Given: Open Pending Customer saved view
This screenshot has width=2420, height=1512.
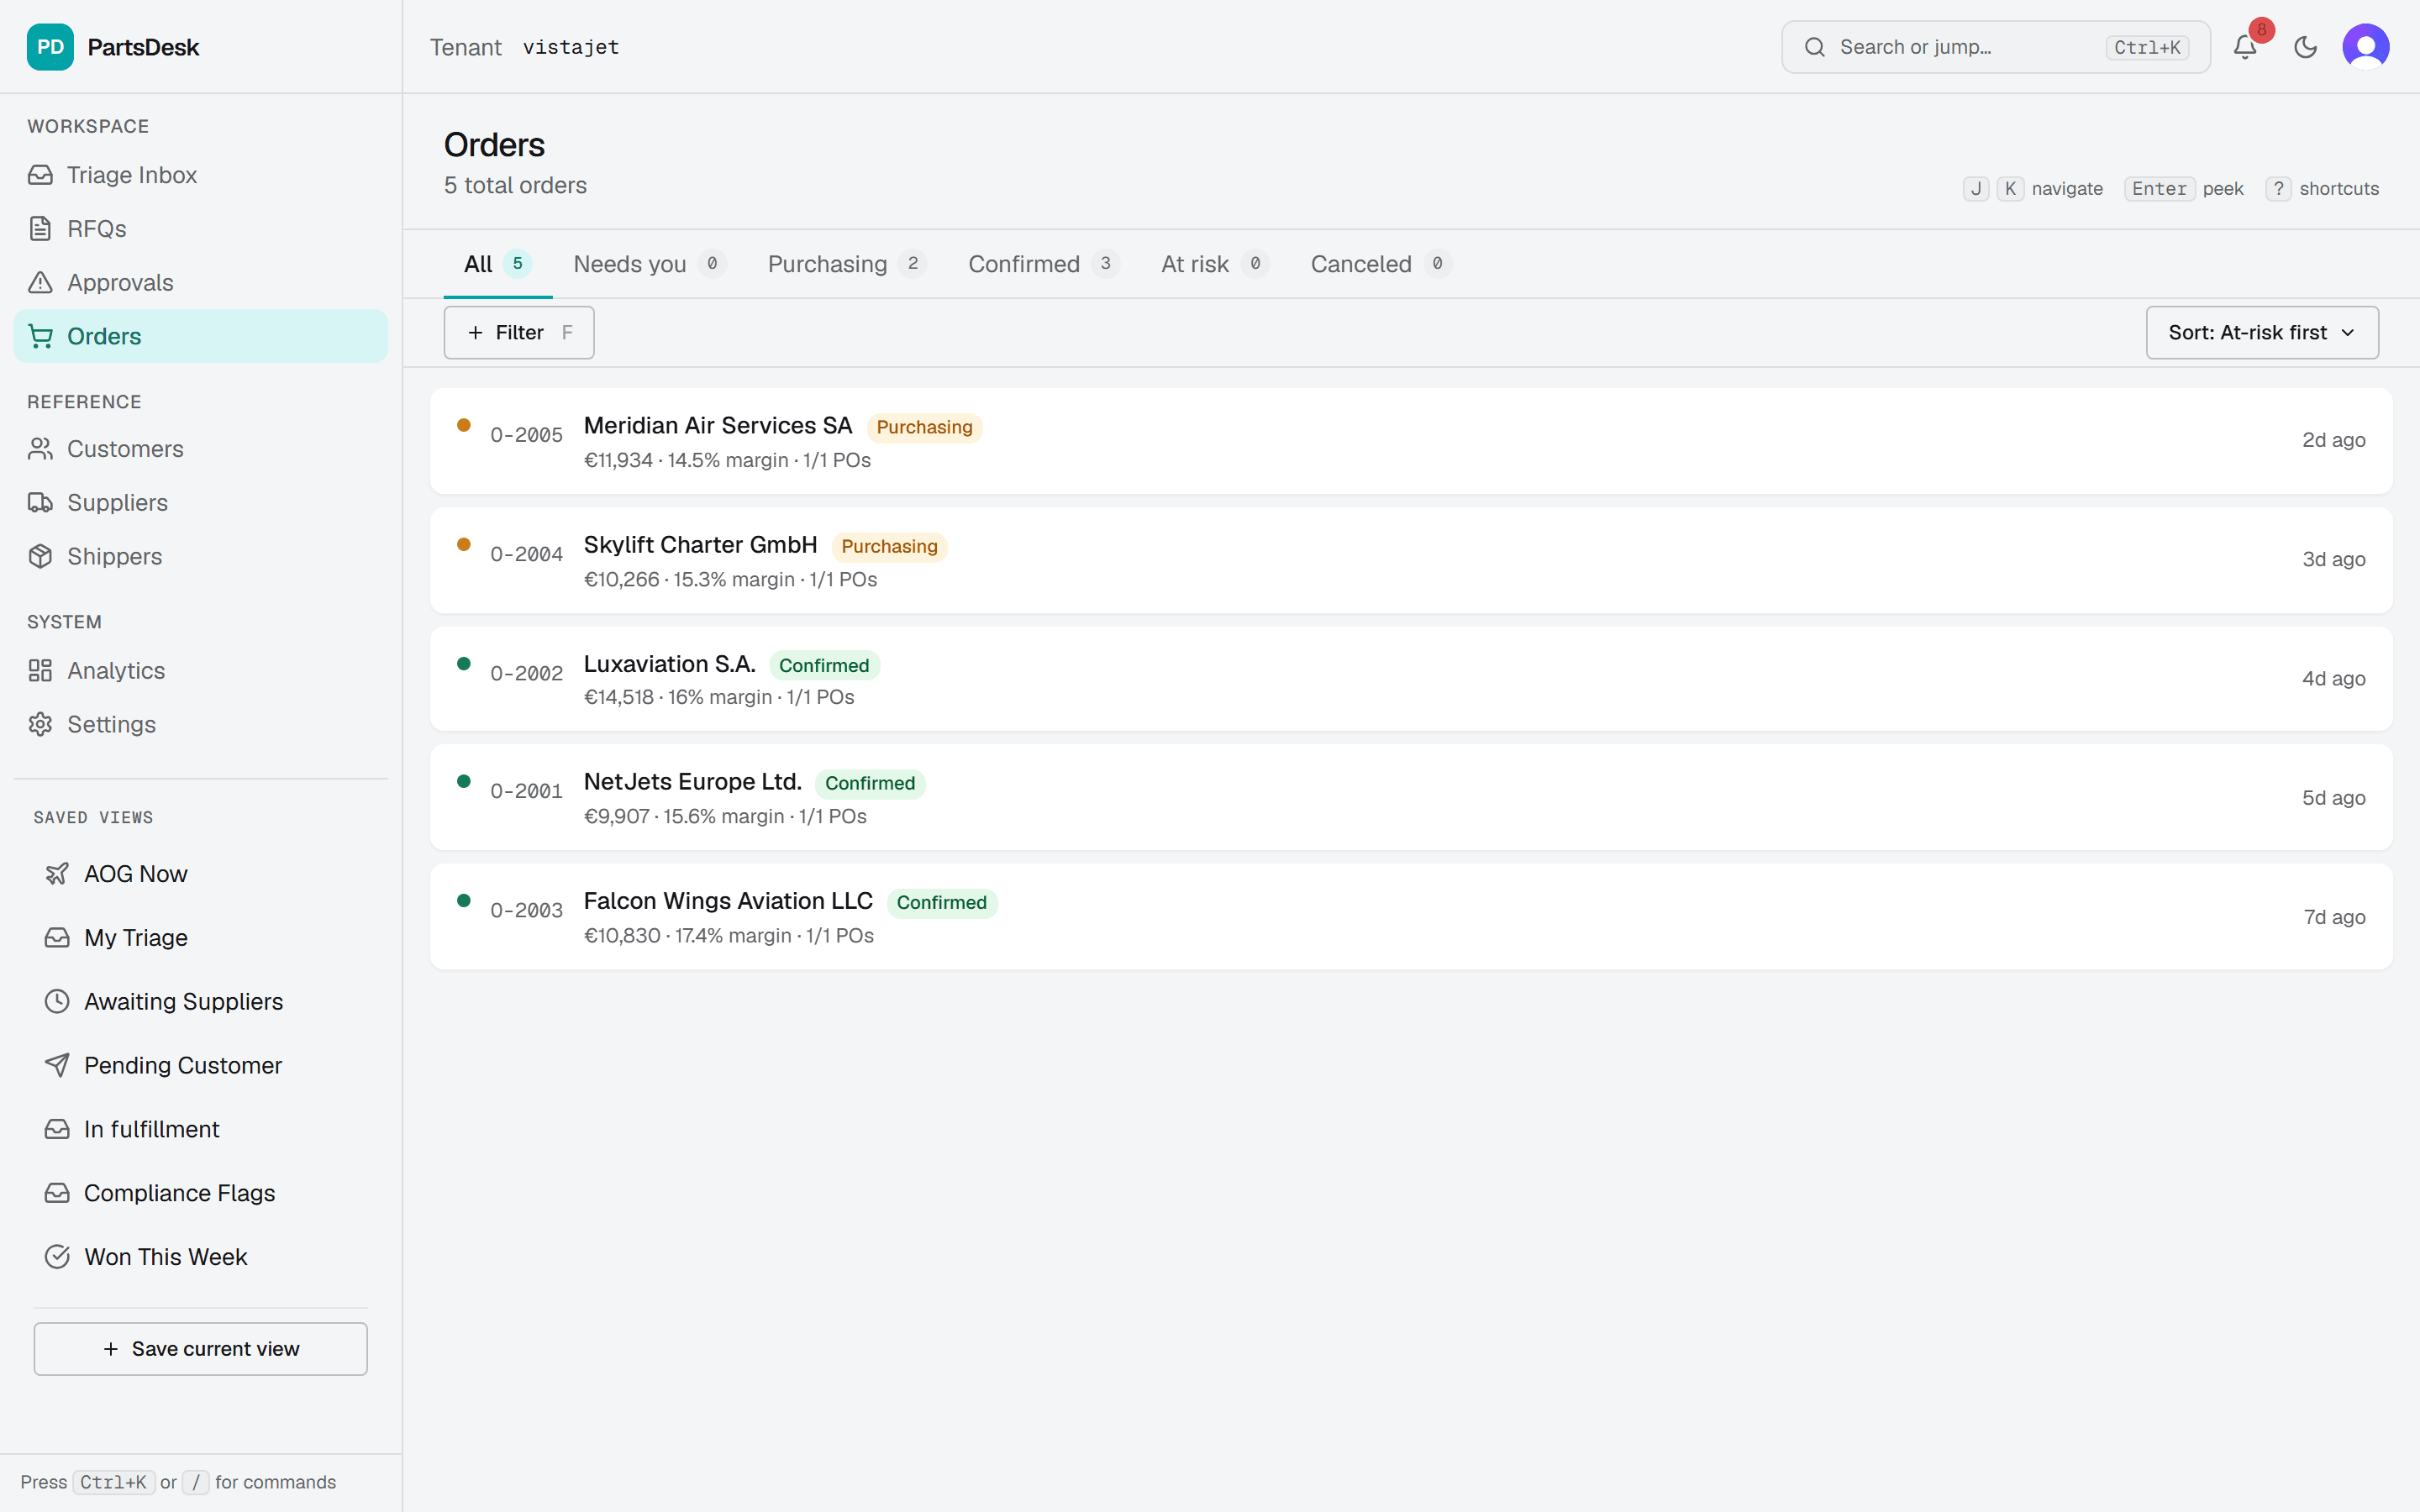Looking at the screenshot, I should tap(200, 1066).
